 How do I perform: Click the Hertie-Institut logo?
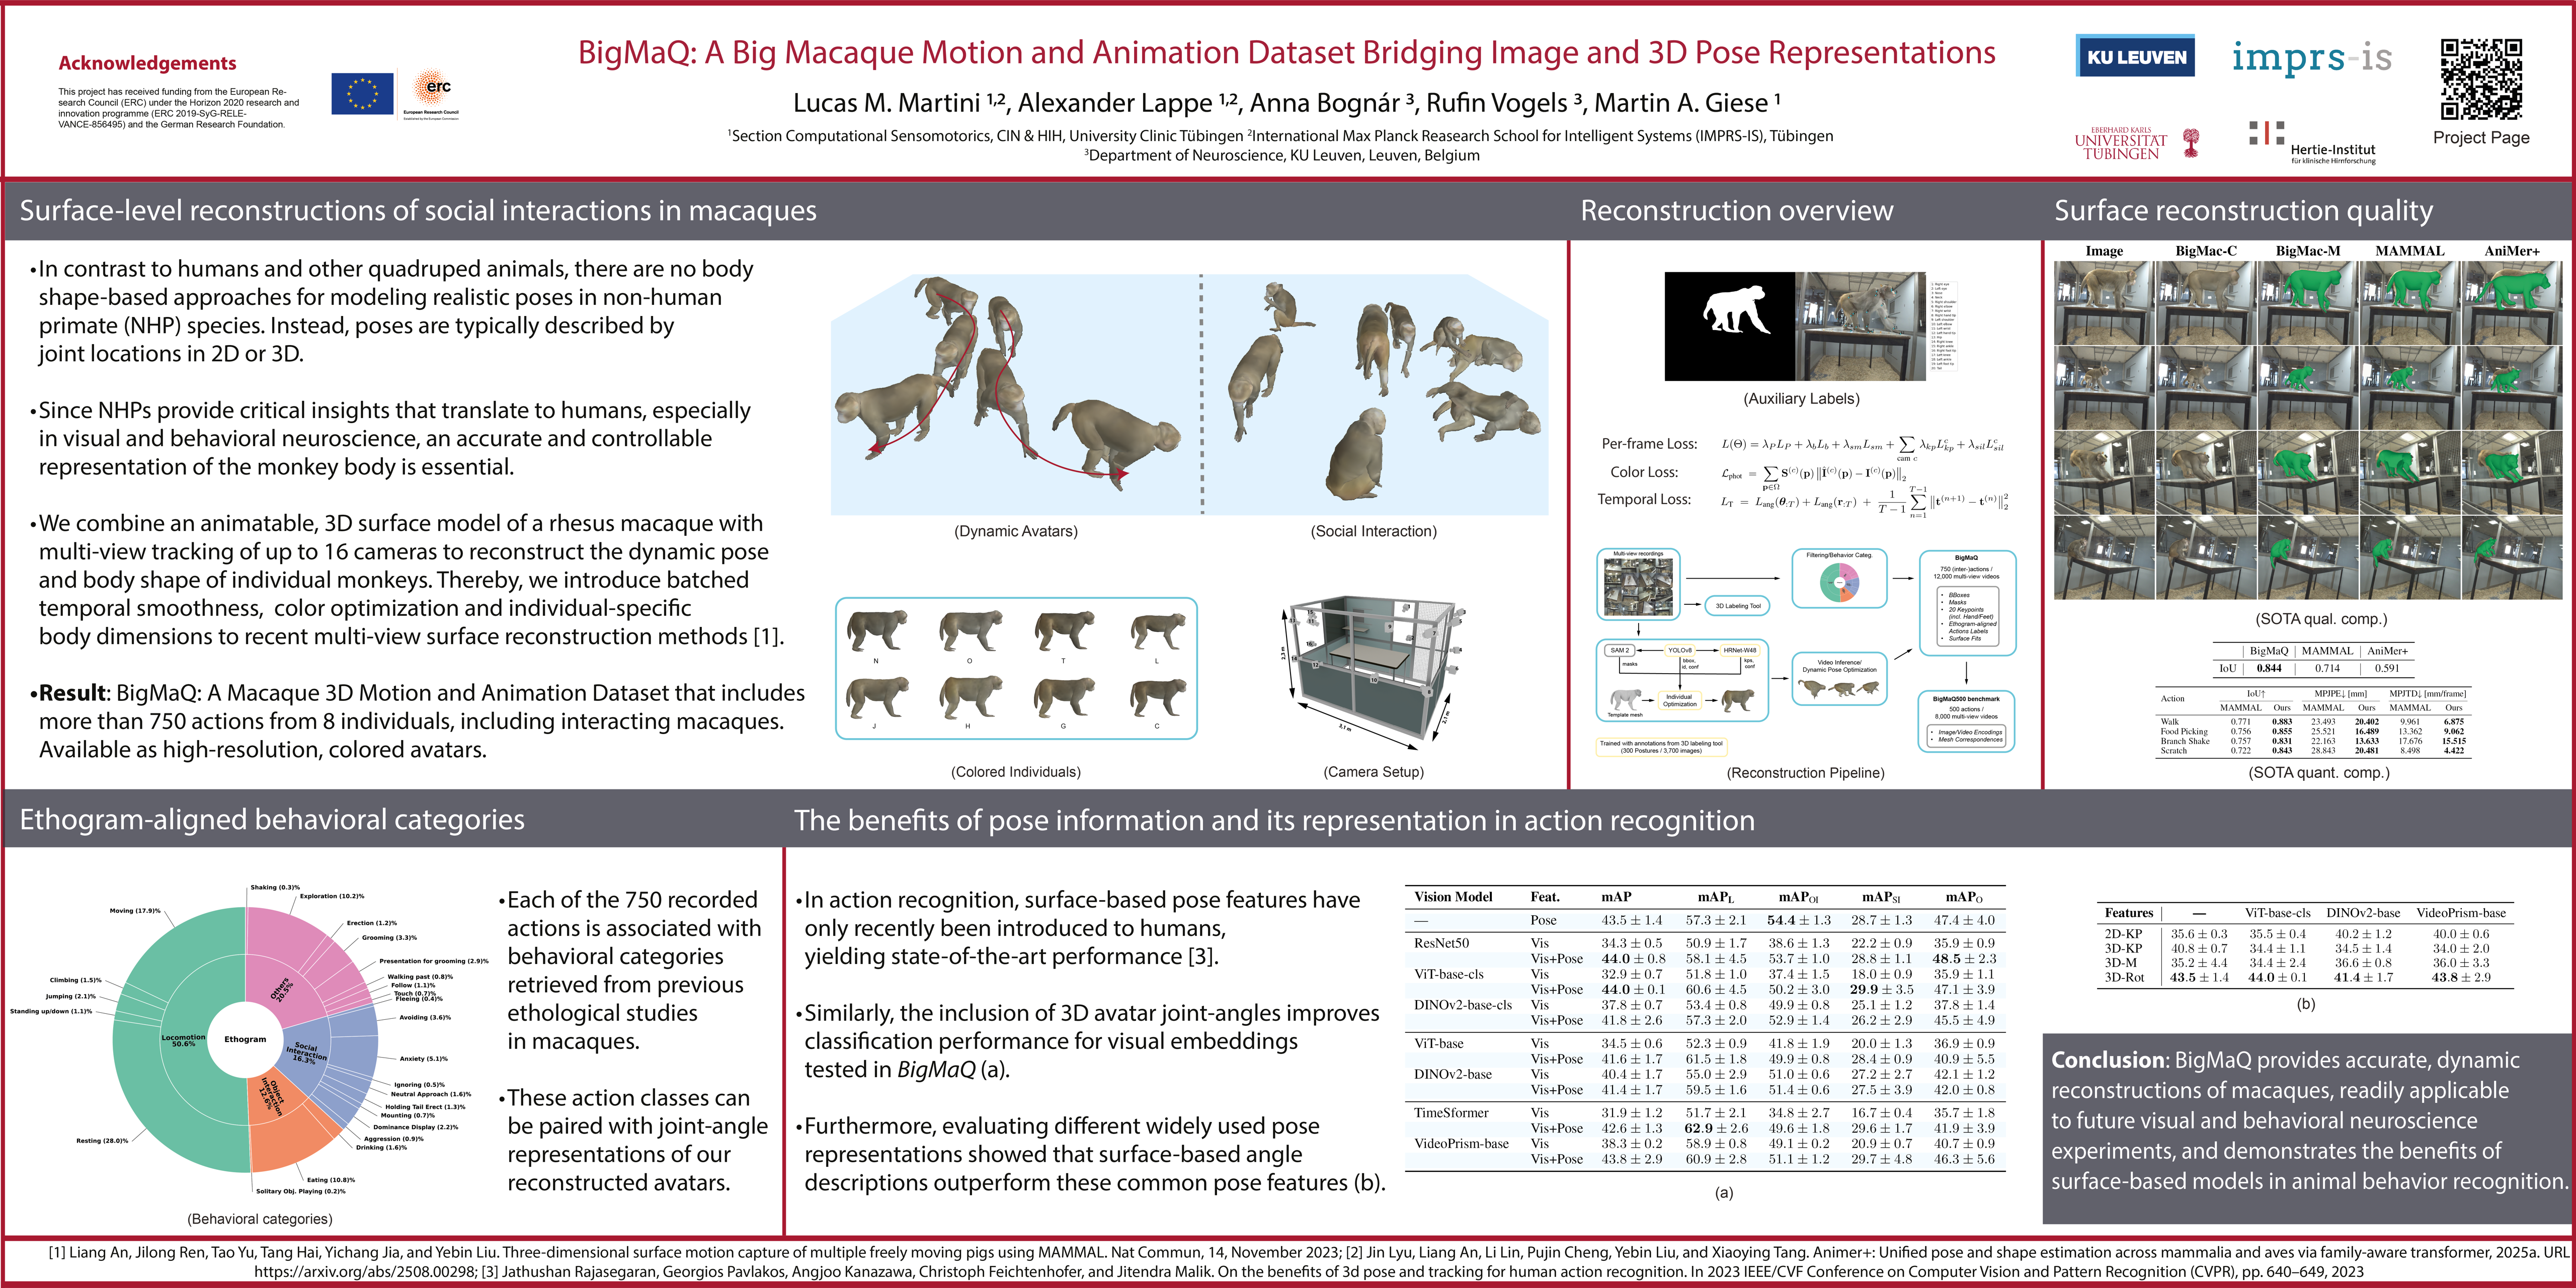click(x=2311, y=143)
